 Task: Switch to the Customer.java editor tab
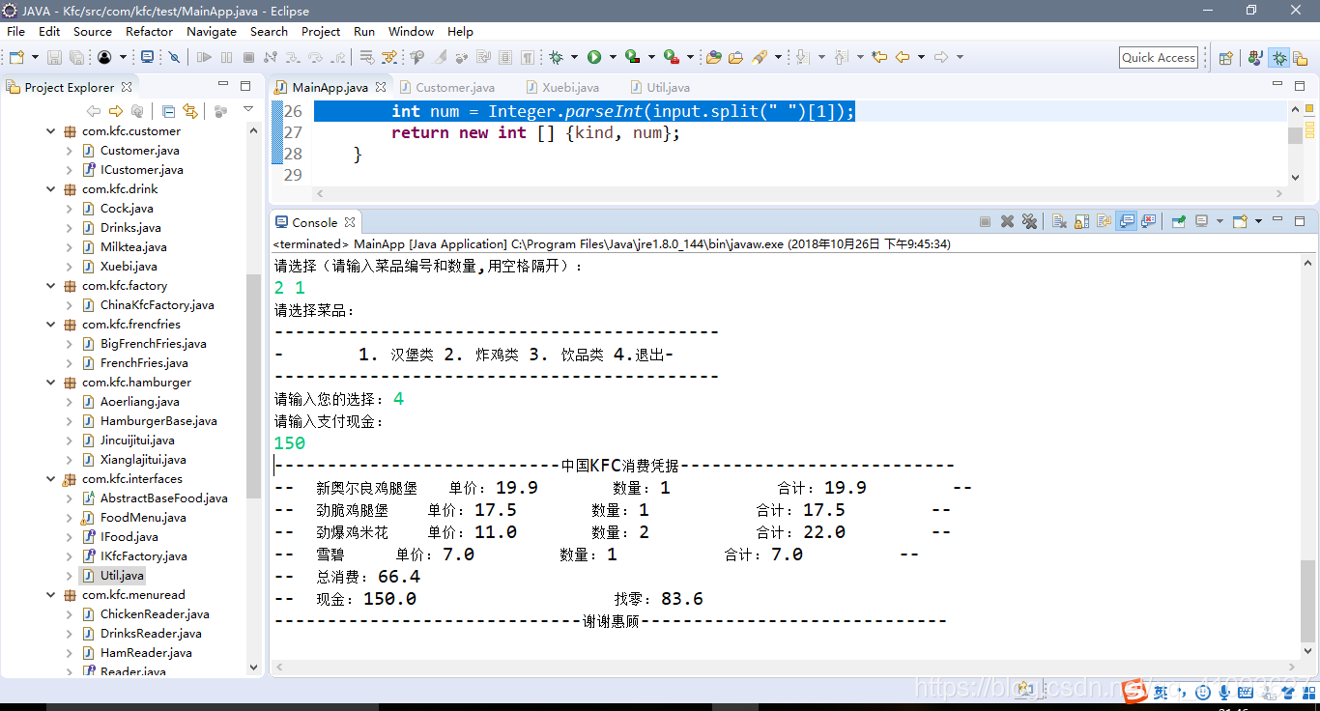tap(445, 87)
